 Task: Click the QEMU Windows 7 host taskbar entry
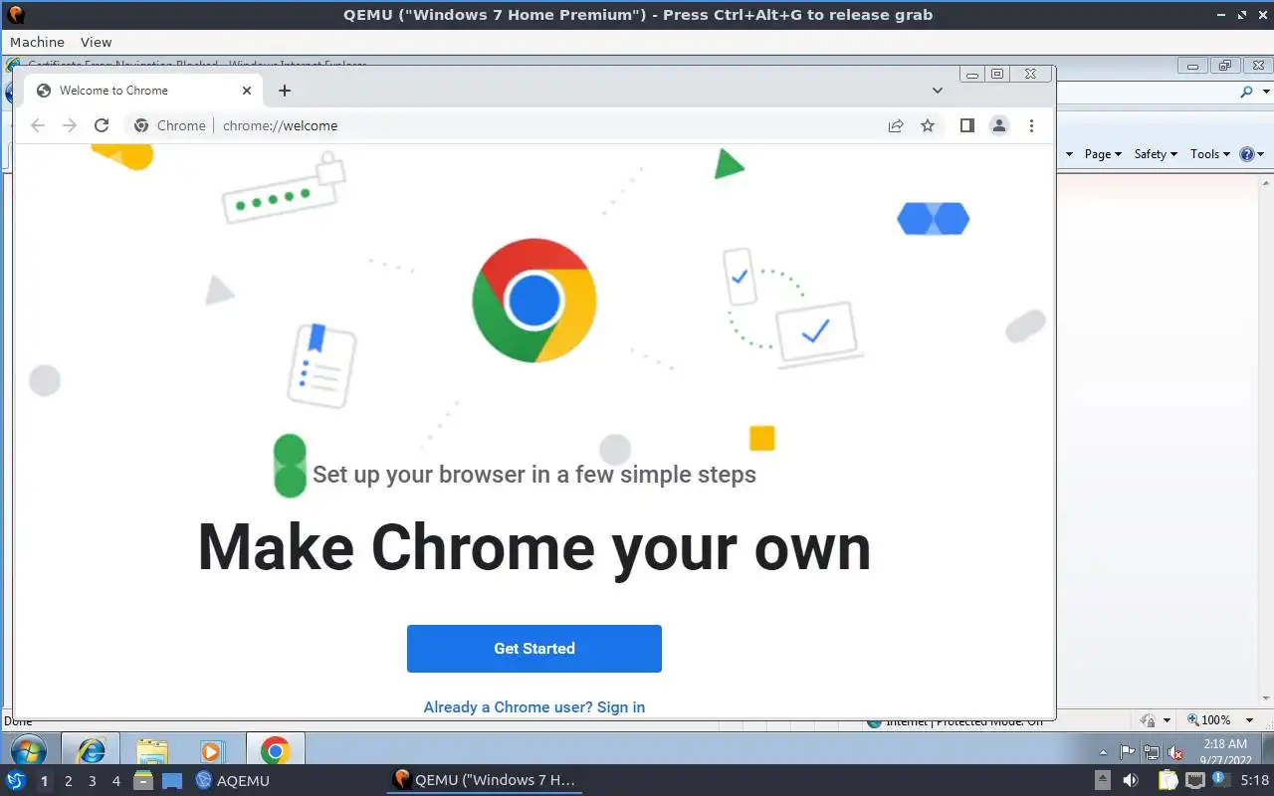click(x=485, y=780)
